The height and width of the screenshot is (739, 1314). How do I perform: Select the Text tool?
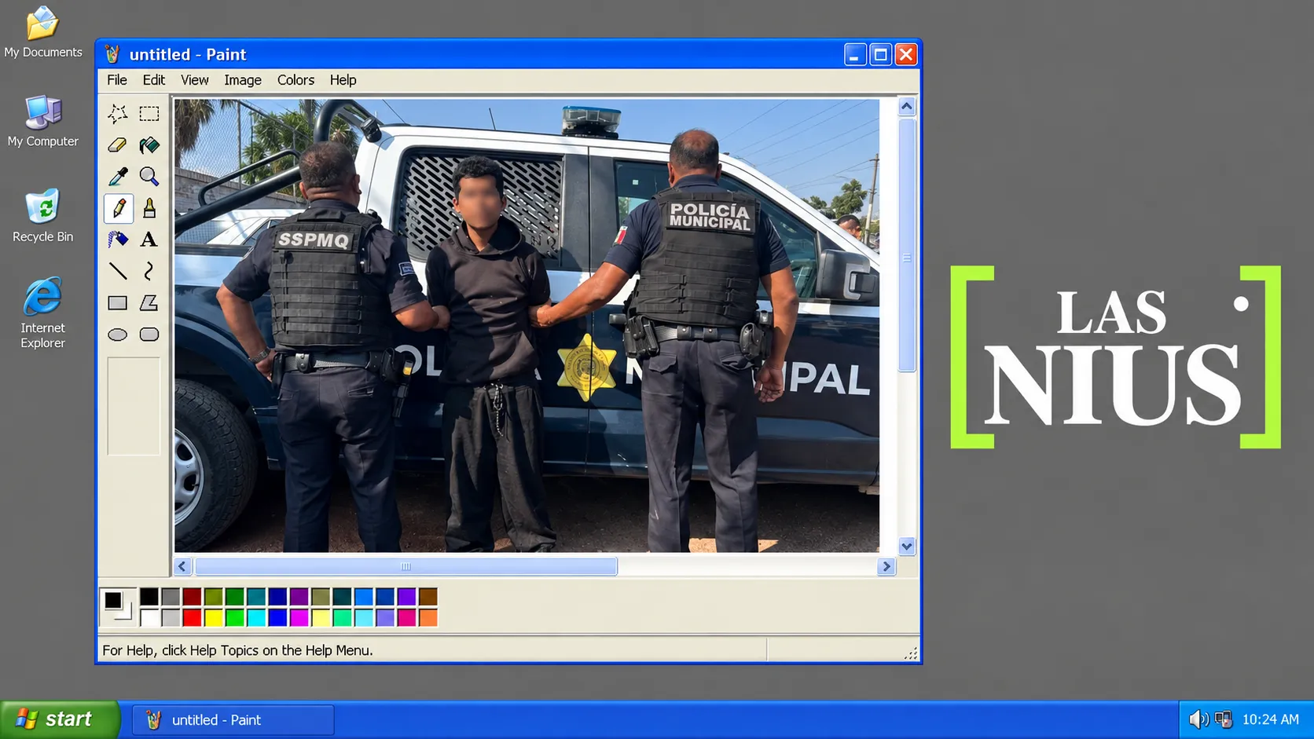pyautogui.click(x=149, y=240)
